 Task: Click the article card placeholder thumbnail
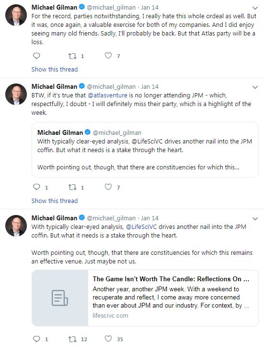pos(60,298)
